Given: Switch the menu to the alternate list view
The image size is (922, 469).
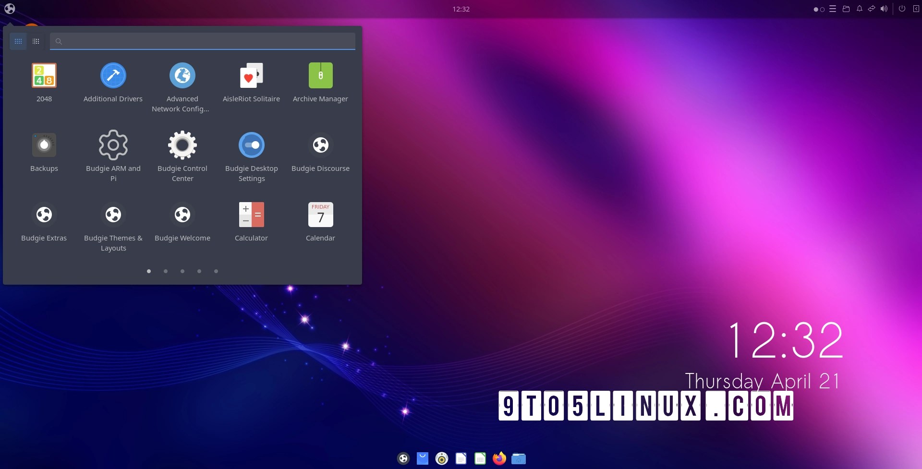Looking at the screenshot, I should pos(36,41).
